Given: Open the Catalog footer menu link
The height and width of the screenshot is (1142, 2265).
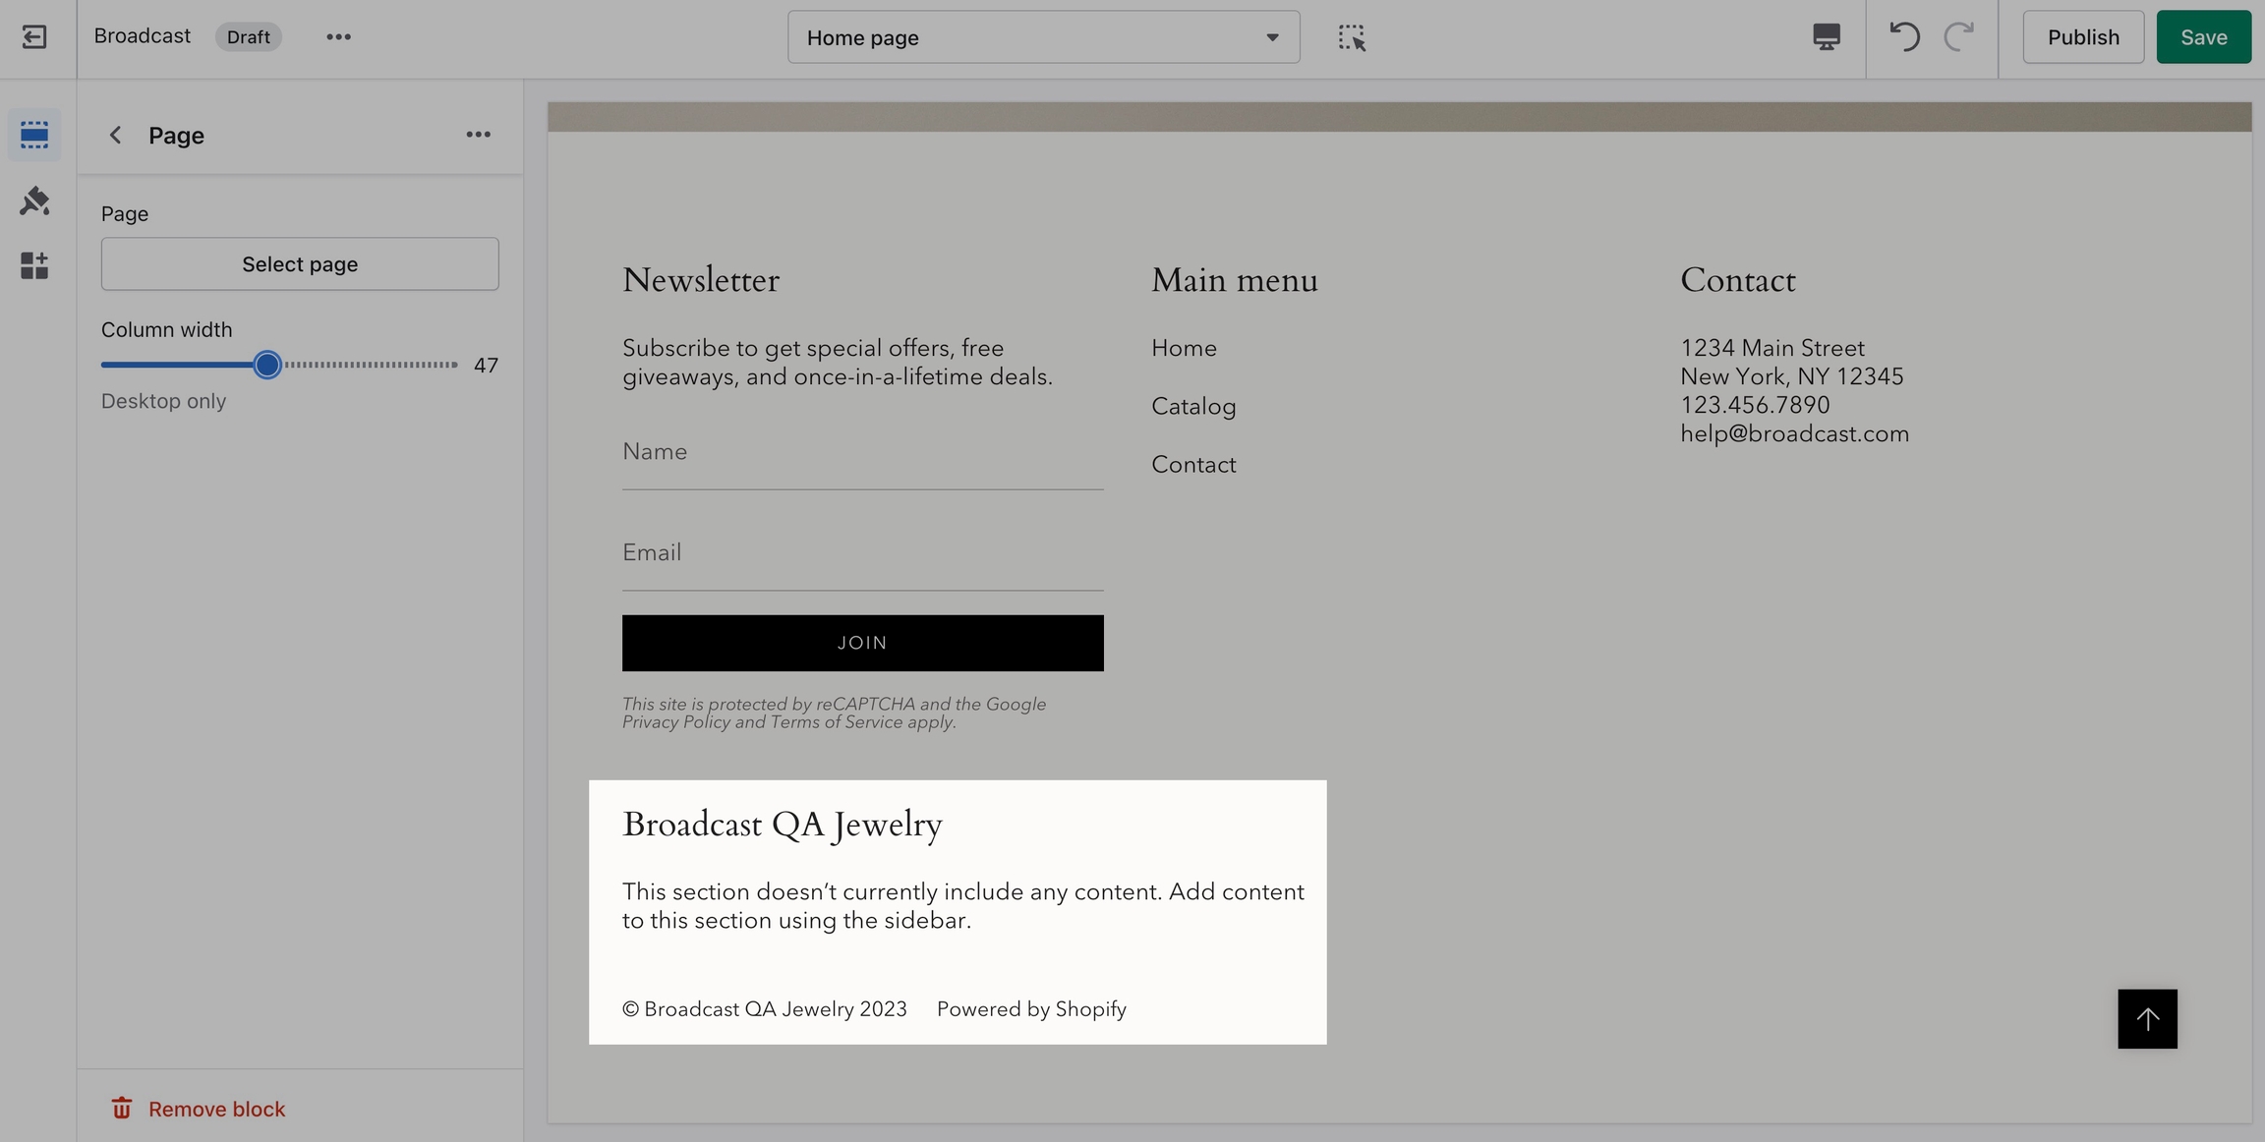Looking at the screenshot, I should point(1193,406).
